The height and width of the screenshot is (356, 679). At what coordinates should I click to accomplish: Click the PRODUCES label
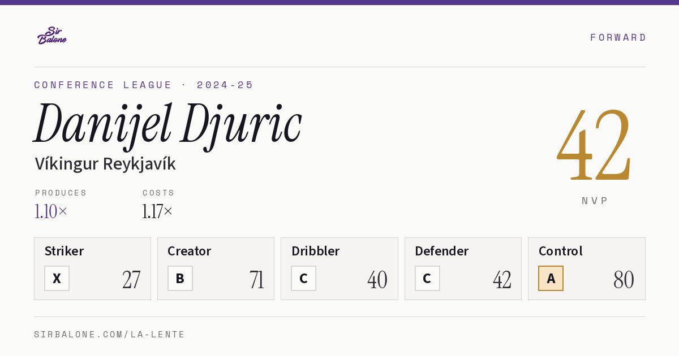(61, 193)
